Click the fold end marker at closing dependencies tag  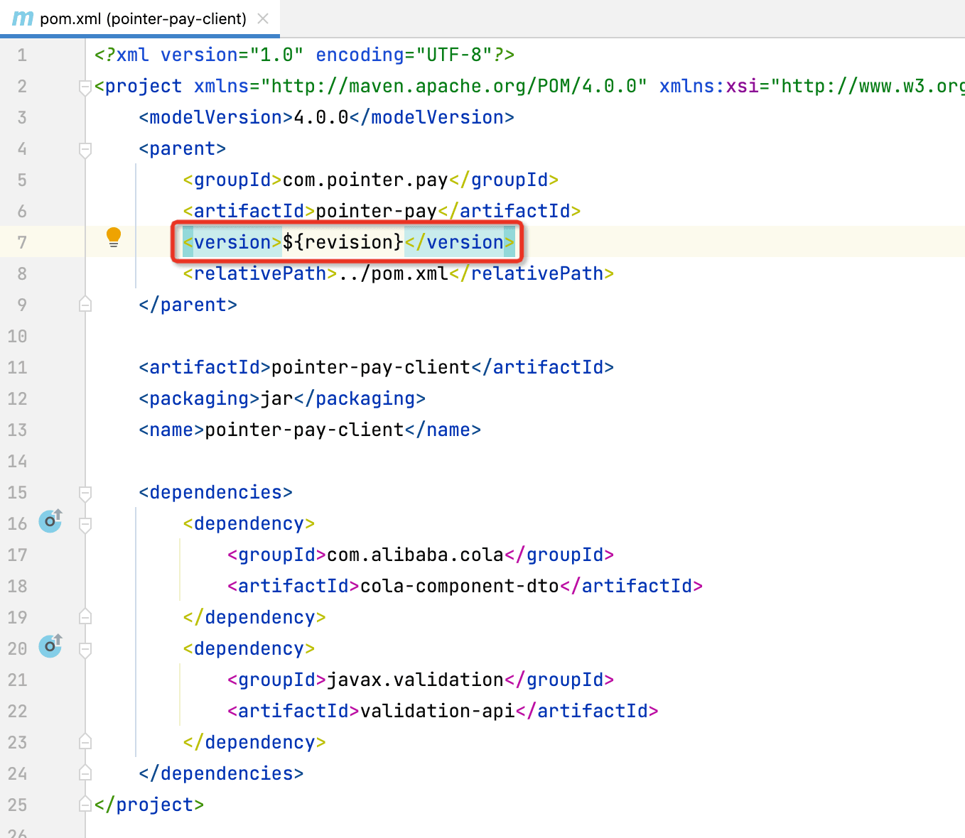coord(85,773)
